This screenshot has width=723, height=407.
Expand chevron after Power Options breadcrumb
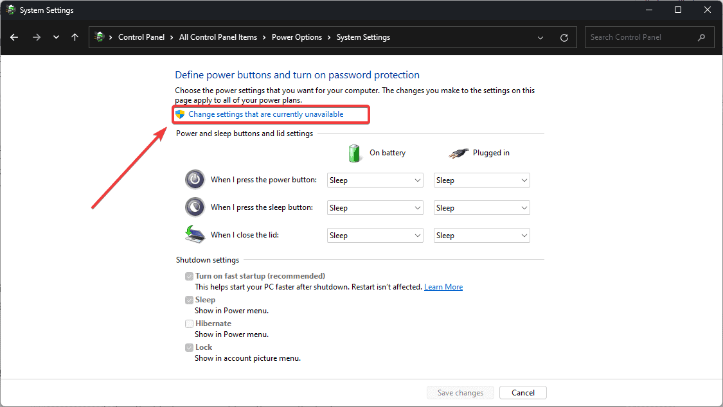point(329,37)
